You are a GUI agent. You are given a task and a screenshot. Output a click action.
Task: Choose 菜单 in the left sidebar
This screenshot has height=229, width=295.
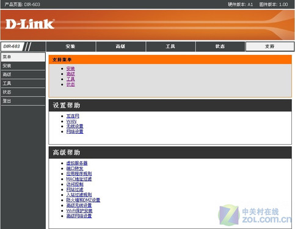tap(23, 57)
